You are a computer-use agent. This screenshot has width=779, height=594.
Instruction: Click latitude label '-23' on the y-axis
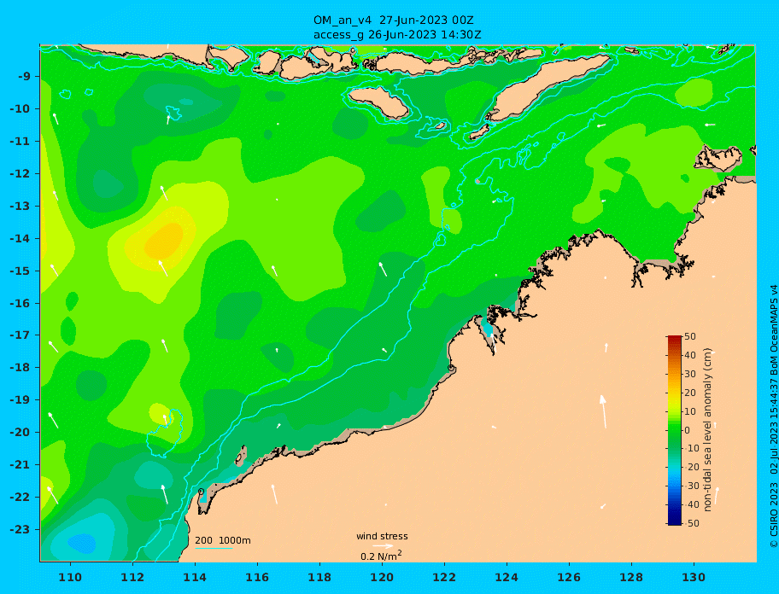coord(20,529)
